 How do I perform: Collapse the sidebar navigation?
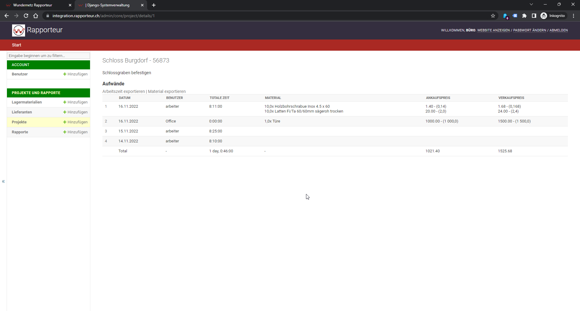click(3, 181)
